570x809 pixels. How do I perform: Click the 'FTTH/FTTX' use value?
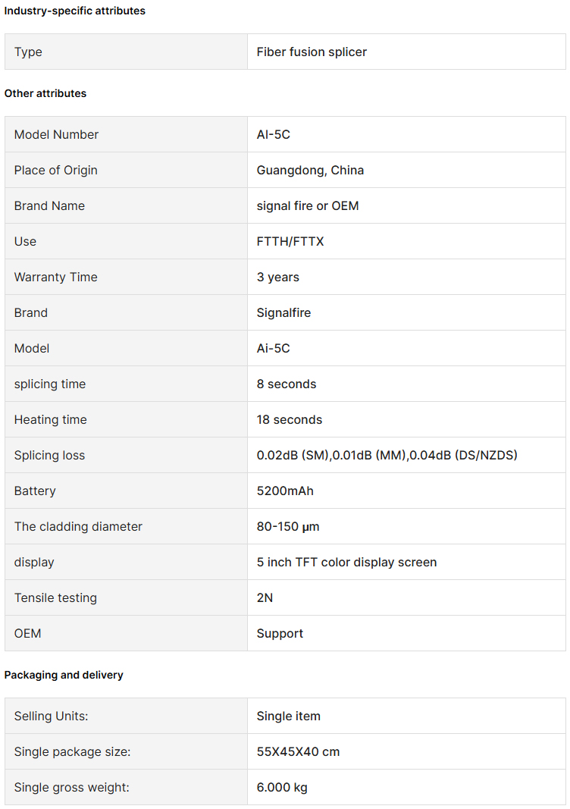pos(290,241)
